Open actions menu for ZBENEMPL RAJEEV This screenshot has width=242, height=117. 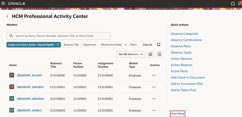(154, 75)
